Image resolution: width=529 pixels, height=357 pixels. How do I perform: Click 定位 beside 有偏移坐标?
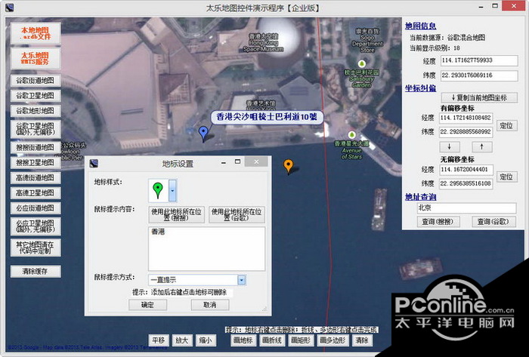coord(506,125)
